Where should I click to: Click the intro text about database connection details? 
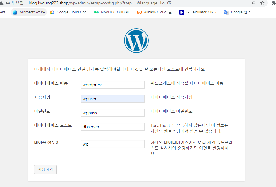point(120,69)
